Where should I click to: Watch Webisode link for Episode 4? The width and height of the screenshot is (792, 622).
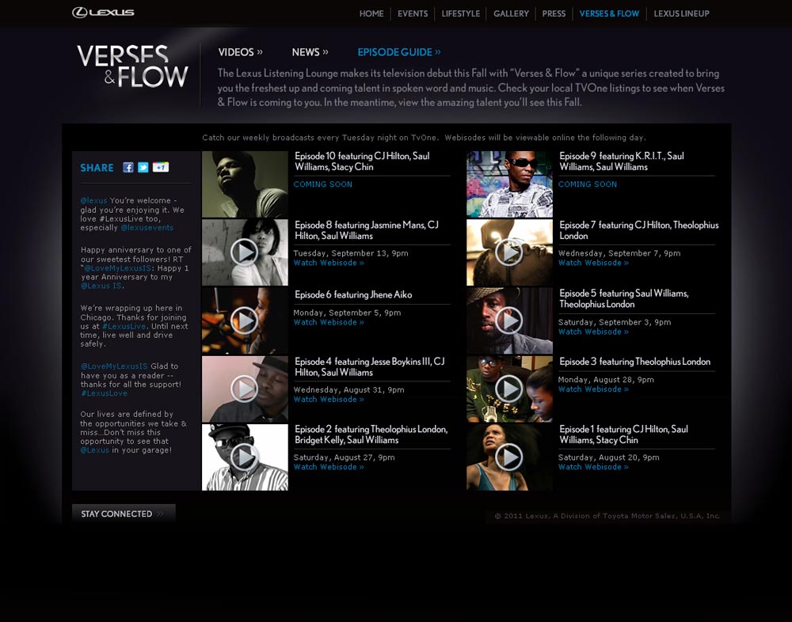tap(329, 400)
